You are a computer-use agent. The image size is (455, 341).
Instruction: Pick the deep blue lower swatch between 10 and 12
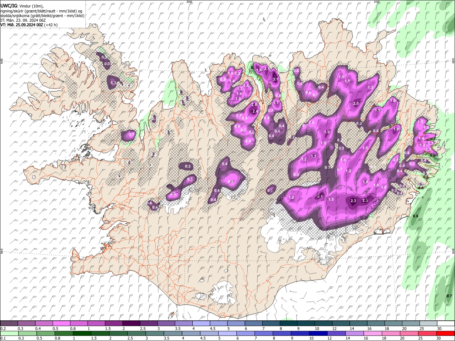point(318,333)
